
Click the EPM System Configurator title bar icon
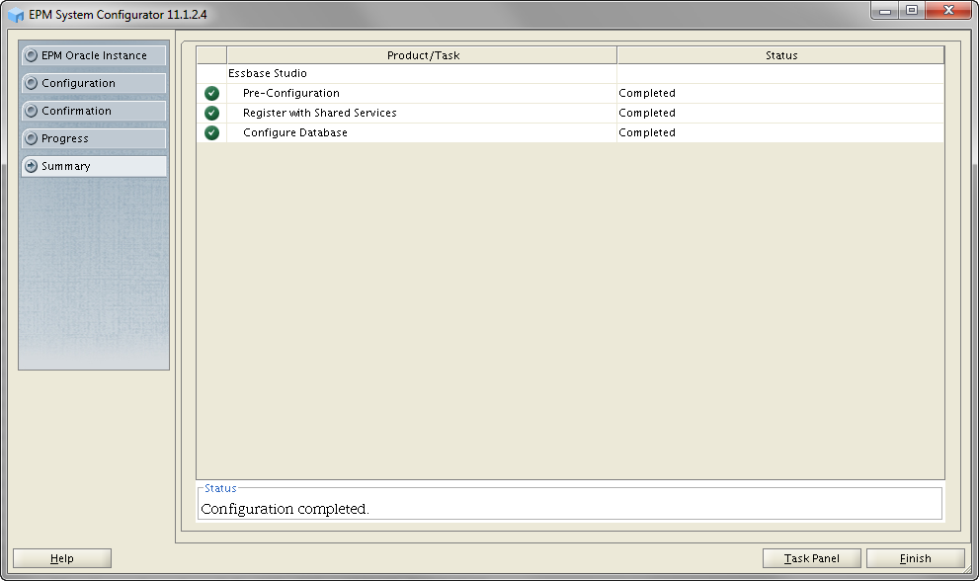click(16, 15)
